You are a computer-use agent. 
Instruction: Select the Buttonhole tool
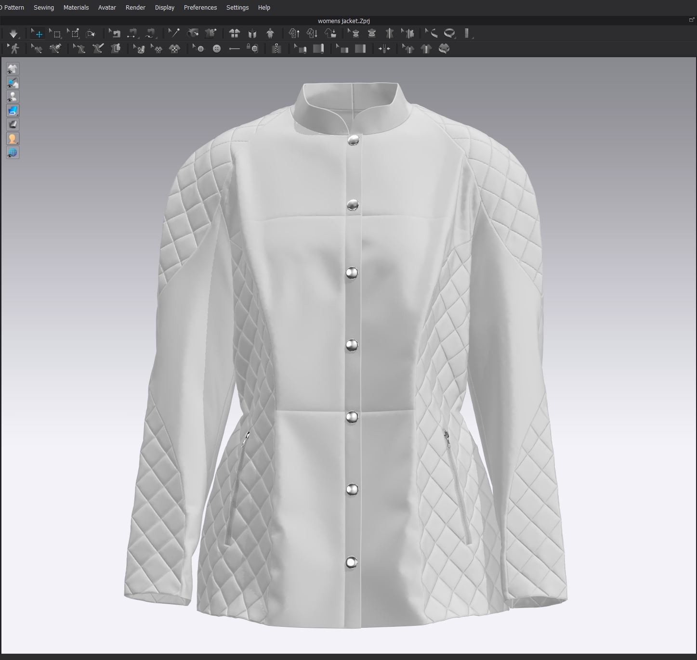click(235, 48)
